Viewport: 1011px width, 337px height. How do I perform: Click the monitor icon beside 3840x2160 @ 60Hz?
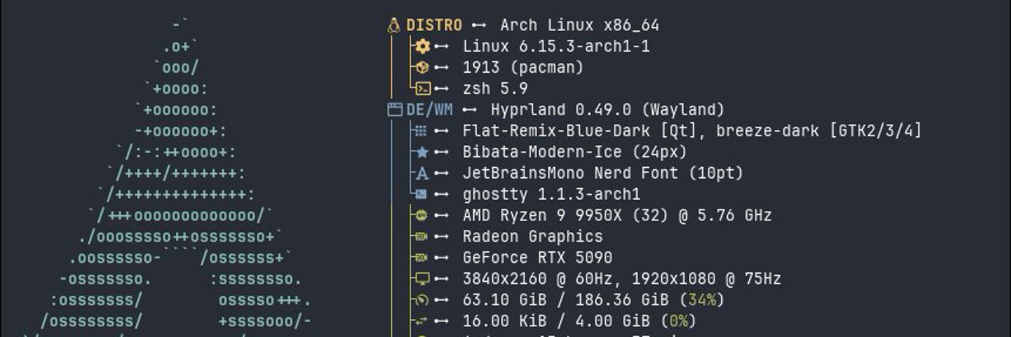423,278
